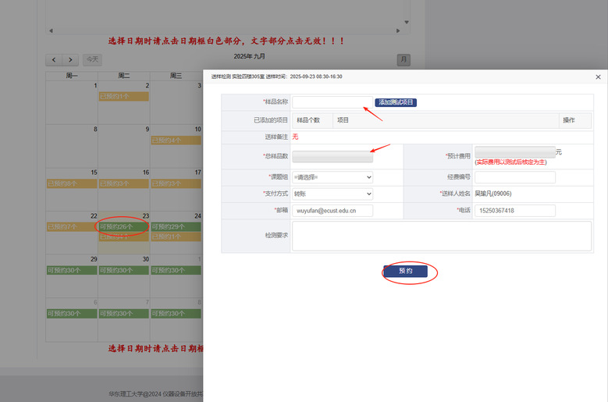
Task: Close the 送样检测 booking dialog
Action: coord(598,76)
